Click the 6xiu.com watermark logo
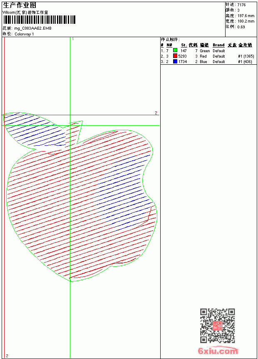 218,350
